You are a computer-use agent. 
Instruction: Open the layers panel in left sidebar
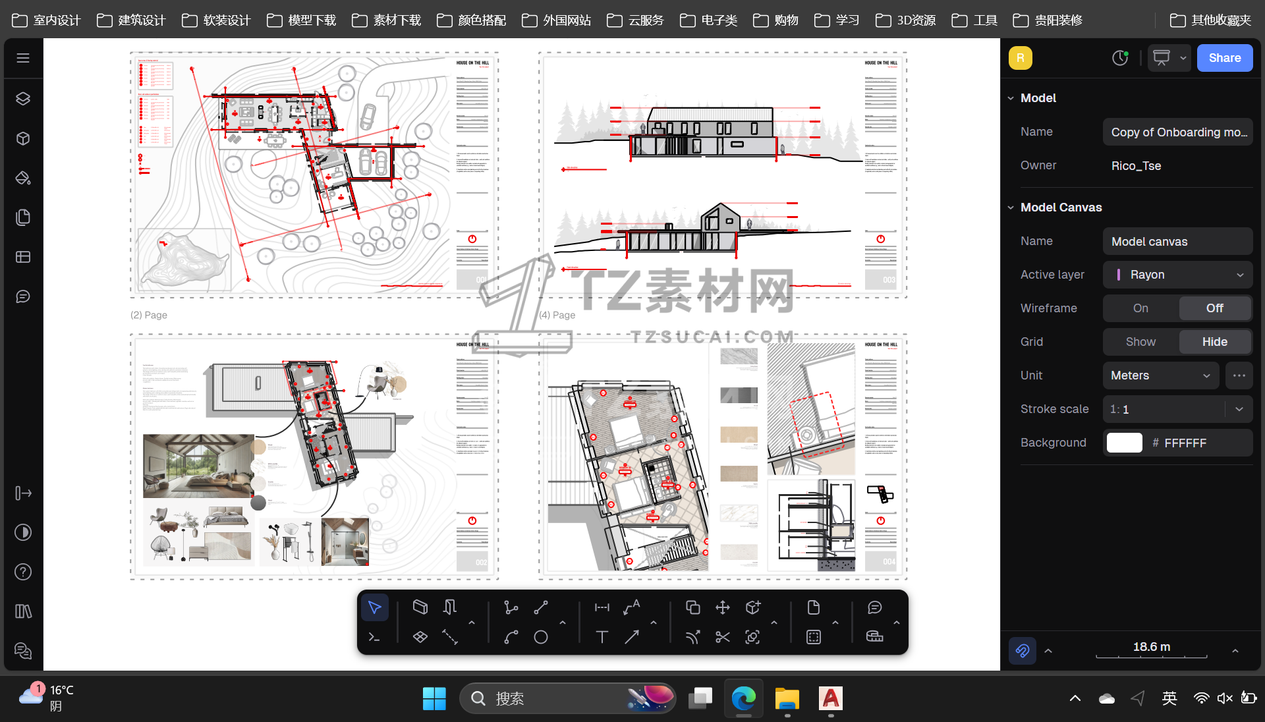pyautogui.click(x=23, y=99)
